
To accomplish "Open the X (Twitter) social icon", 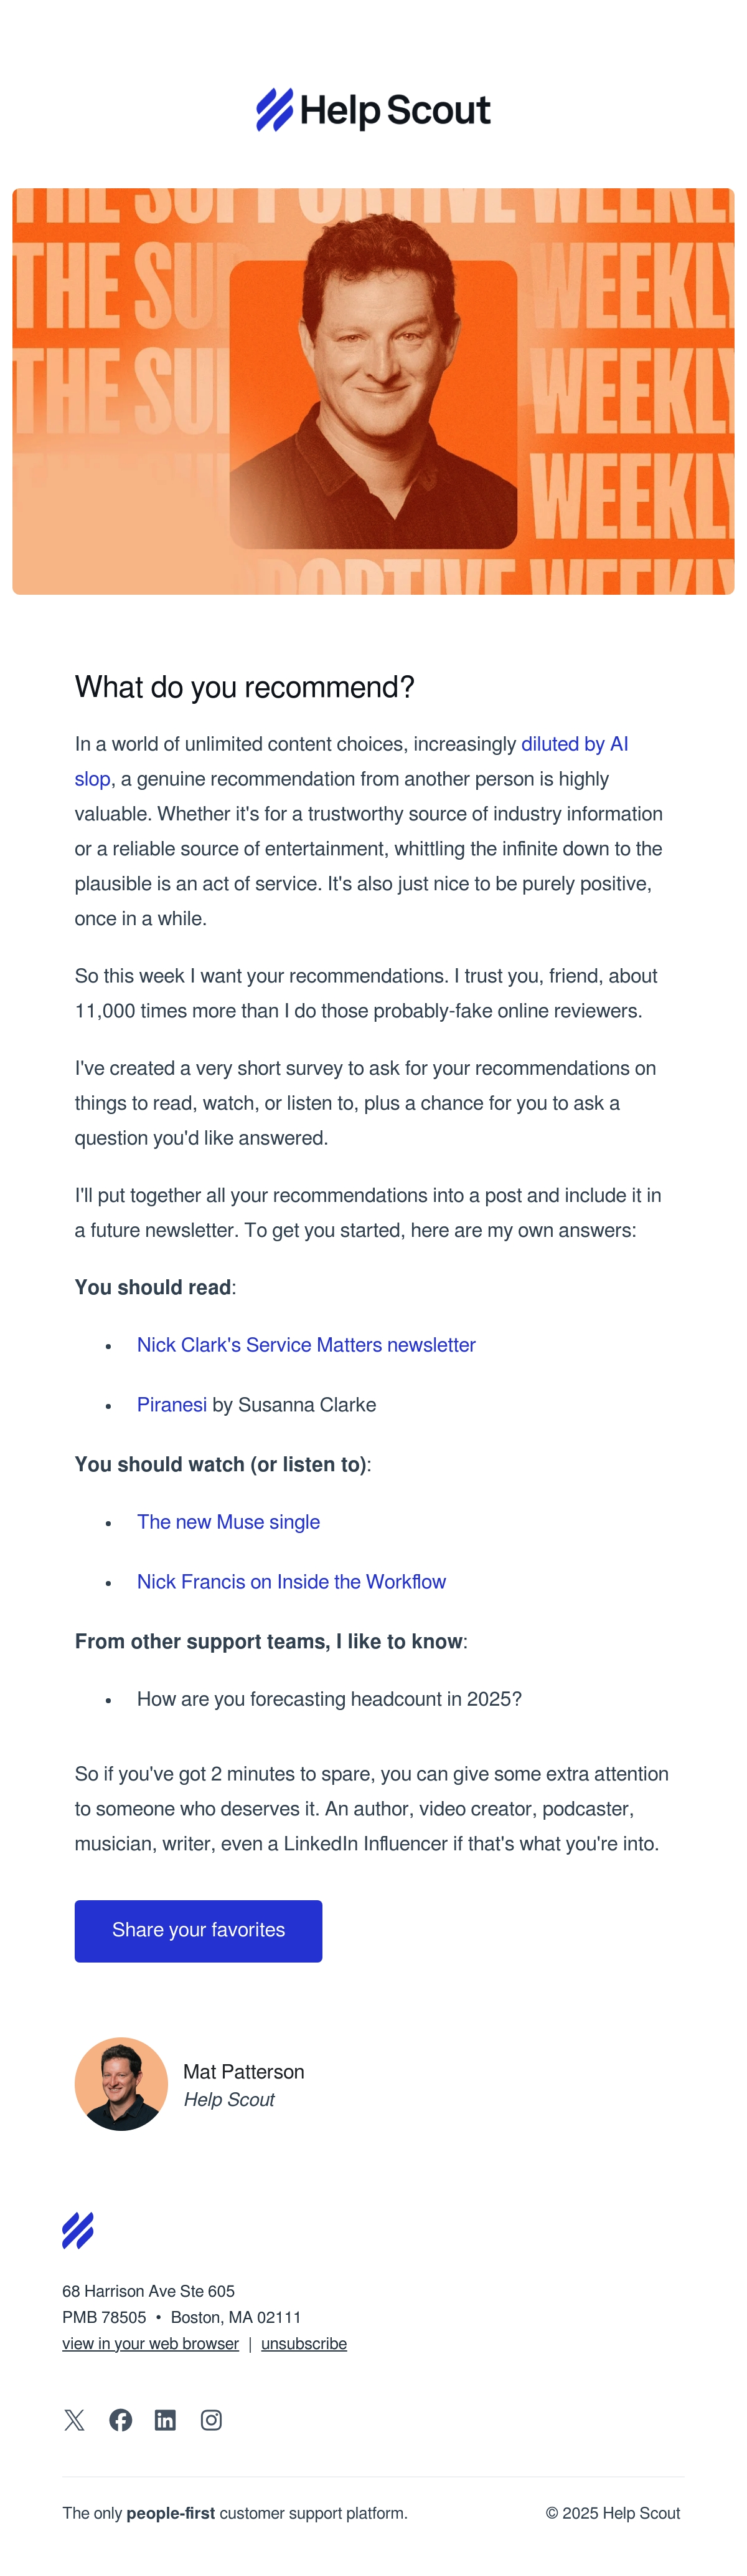I will [x=74, y=2419].
